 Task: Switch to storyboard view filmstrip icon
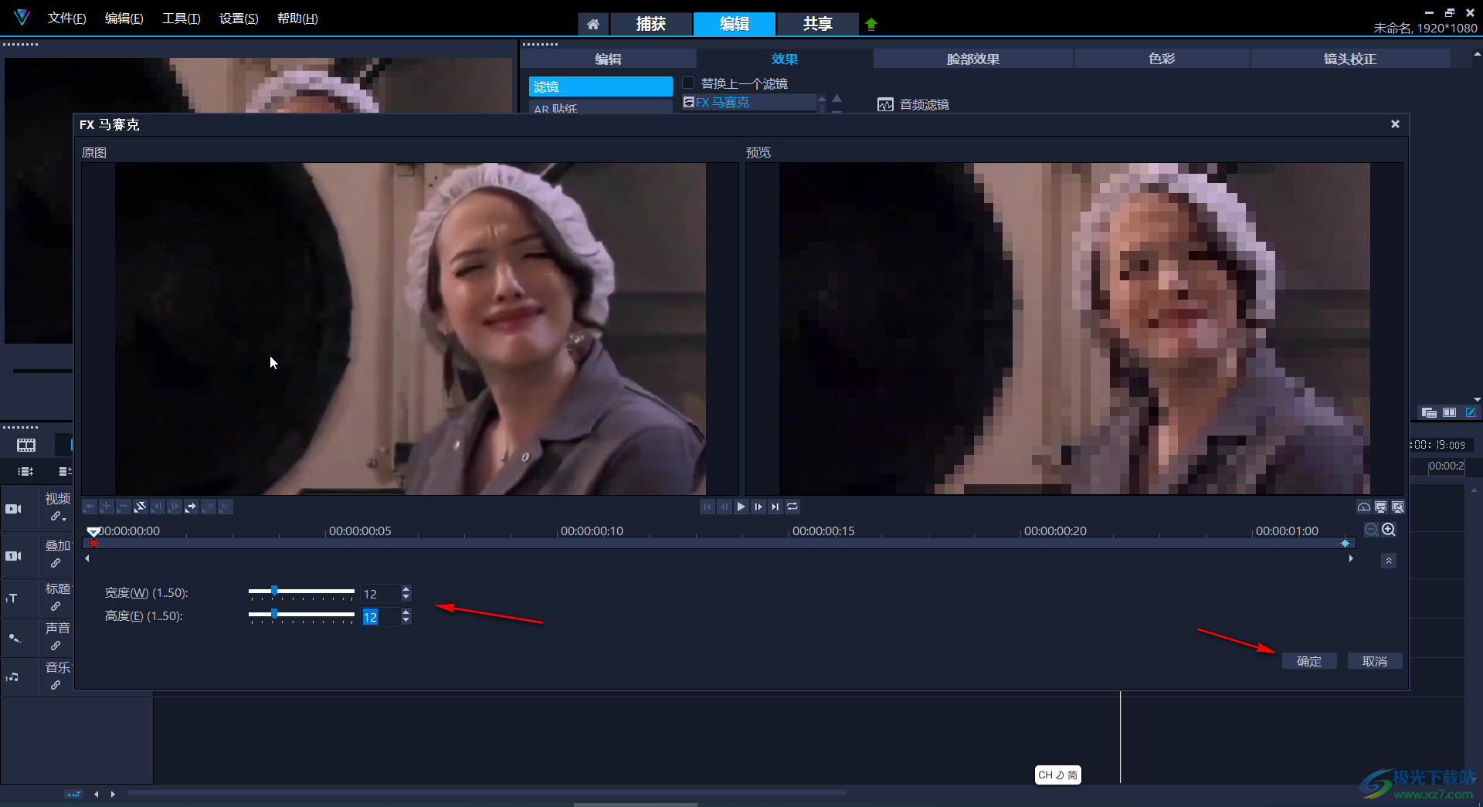pos(26,445)
